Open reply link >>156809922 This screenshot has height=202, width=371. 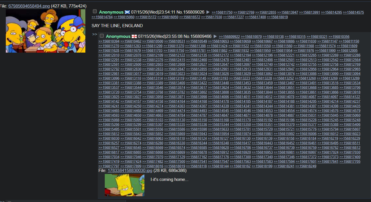[x=229, y=37]
